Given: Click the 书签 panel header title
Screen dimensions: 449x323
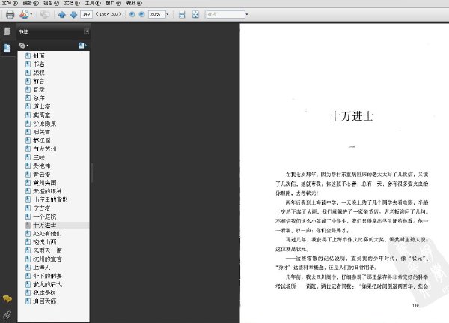Looking at the screenshot, I should pos(23,31).
